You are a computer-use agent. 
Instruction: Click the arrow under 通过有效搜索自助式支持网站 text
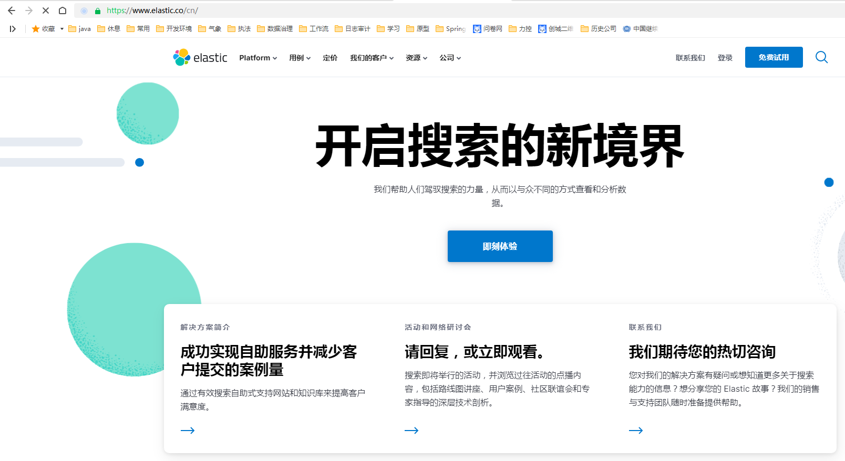pyautogui.click(x=188, y=431)
